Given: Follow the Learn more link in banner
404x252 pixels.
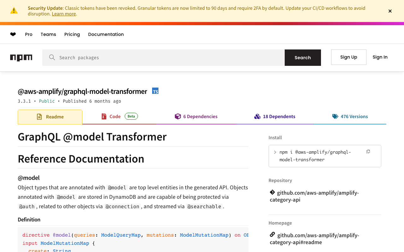Looking at the screenshot, I should [64, 14].
